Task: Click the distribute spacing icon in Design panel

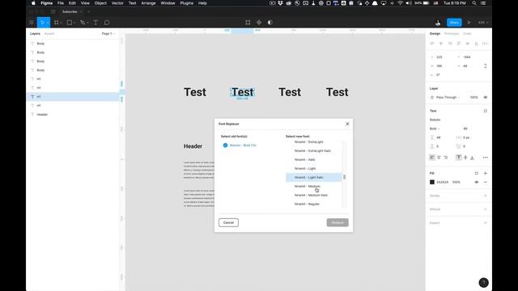Action: pyautogui.click(x=485, y=44)
